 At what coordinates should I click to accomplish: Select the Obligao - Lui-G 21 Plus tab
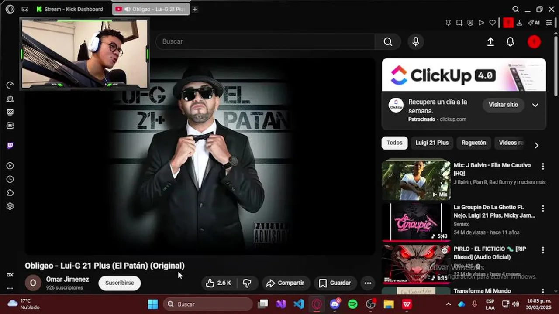(x=151, y=9)
